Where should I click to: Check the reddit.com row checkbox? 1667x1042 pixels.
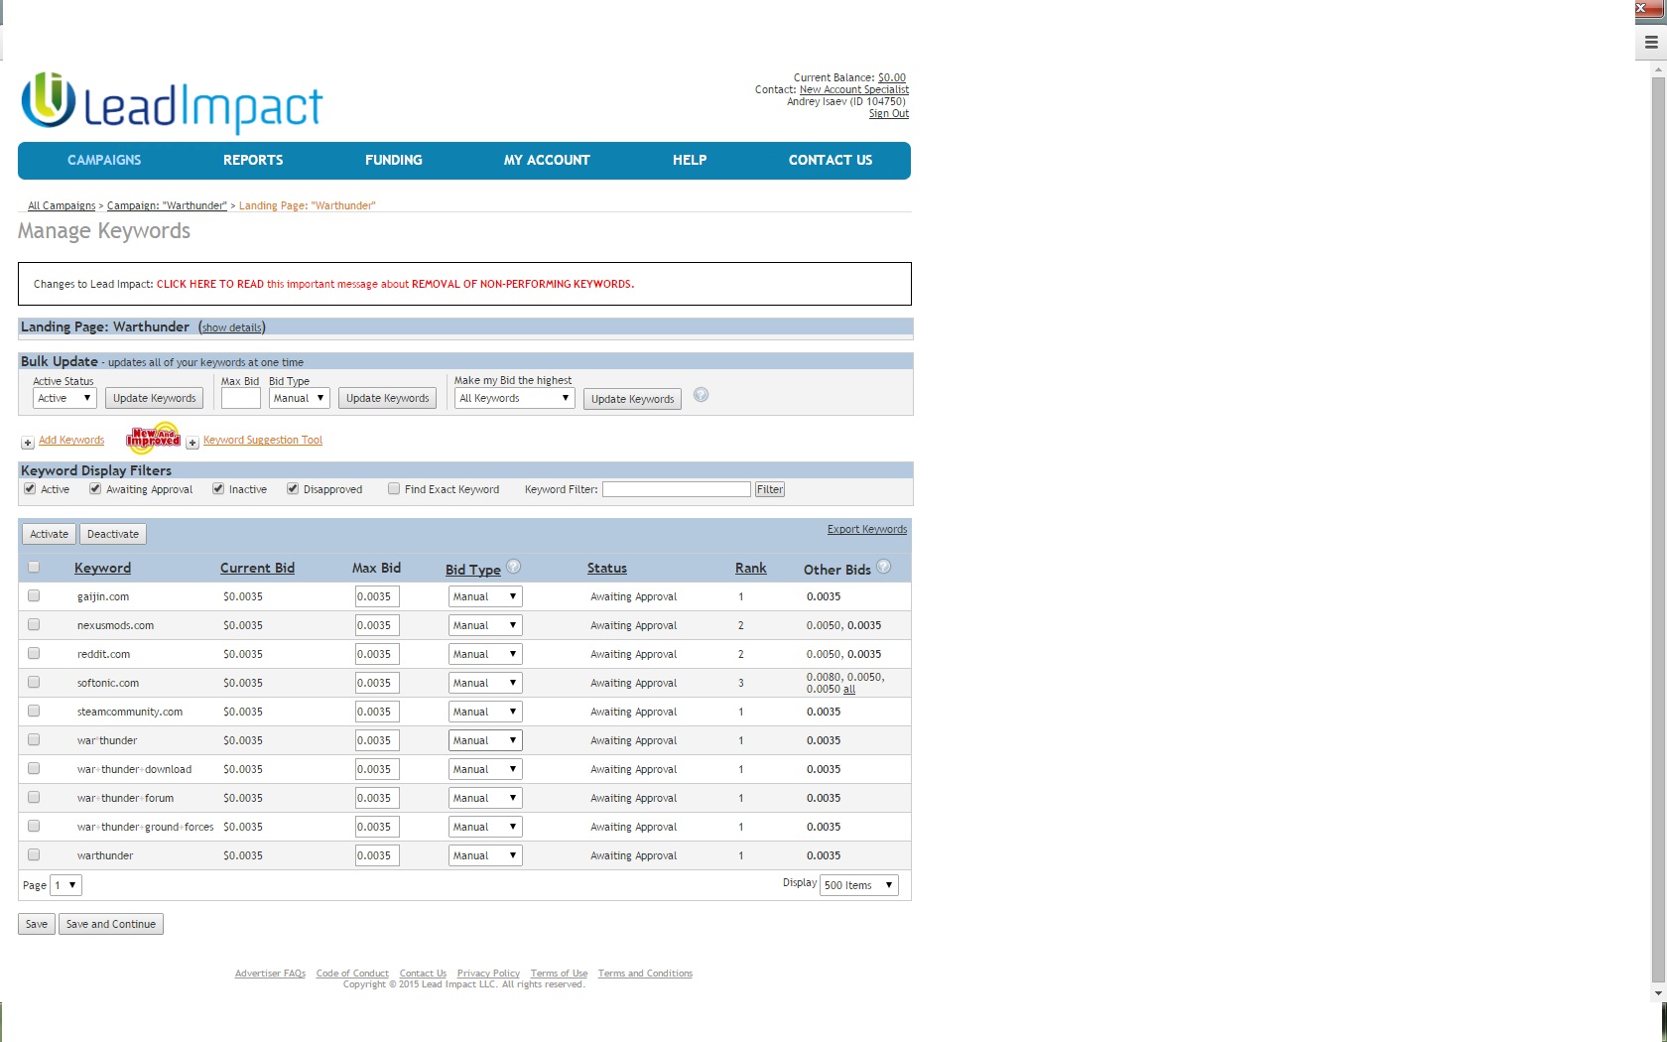point(34,653)
